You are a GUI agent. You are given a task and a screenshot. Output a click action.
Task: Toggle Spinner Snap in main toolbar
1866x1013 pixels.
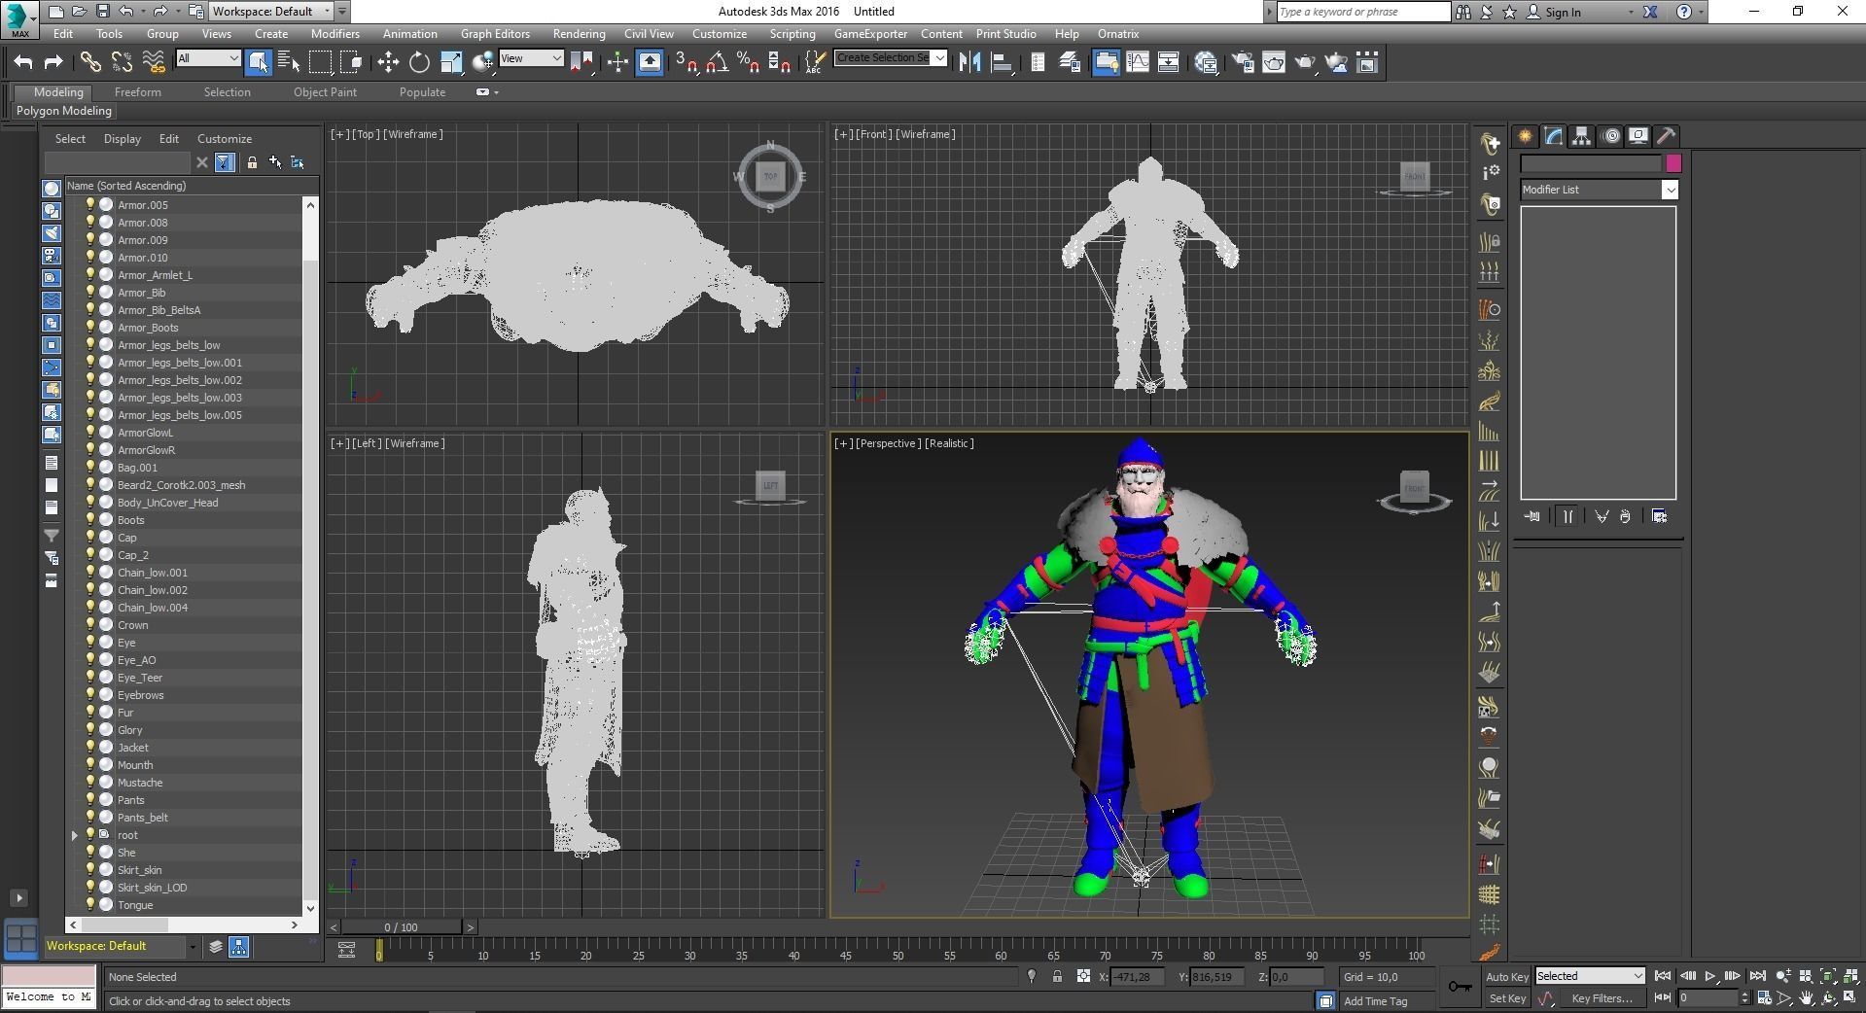pyautogui.click(x=780, y=62)
